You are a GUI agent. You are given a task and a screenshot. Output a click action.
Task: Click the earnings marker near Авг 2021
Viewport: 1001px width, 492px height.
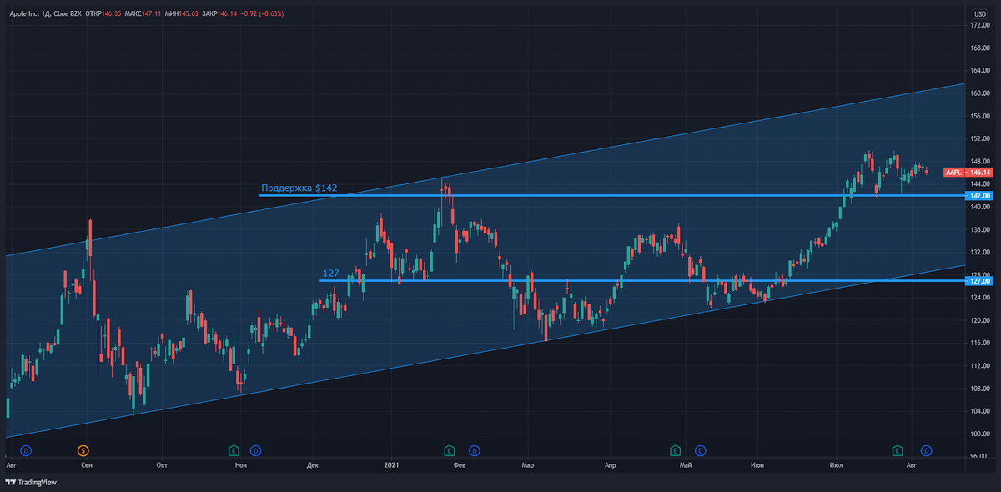coord(899,450)
